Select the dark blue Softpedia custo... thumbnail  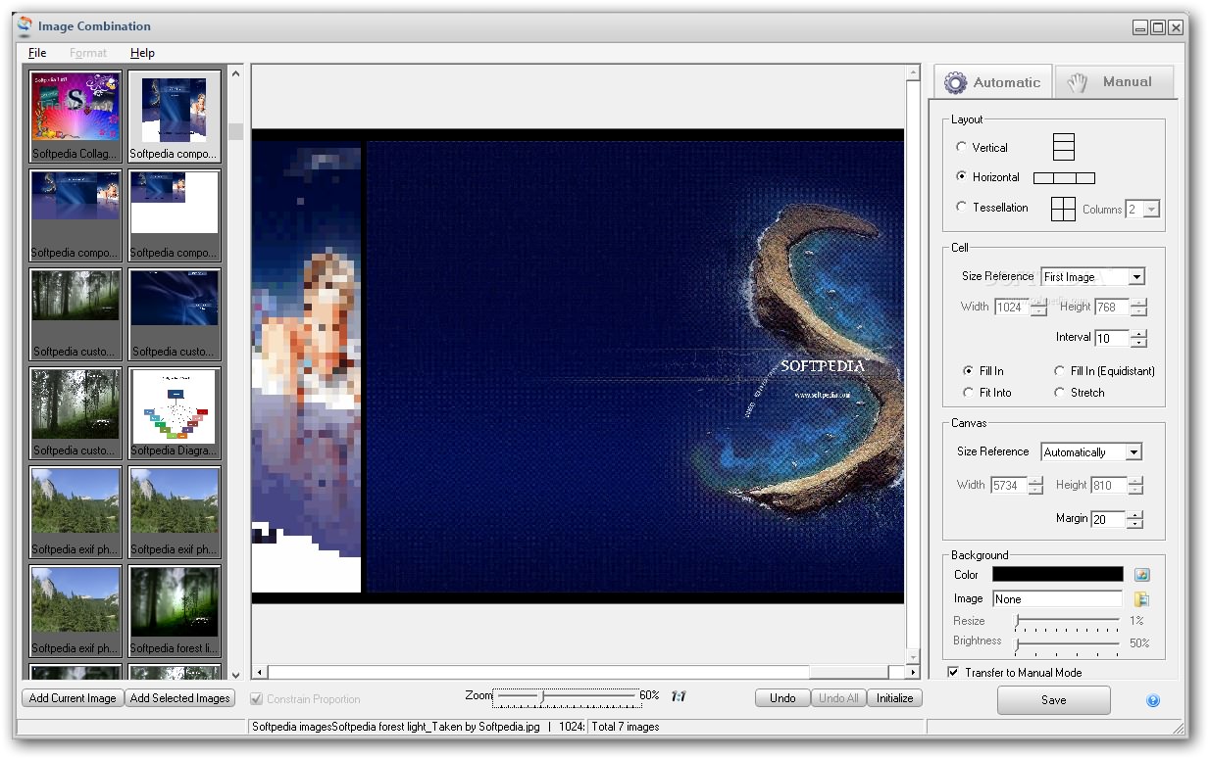(x=175, y=313)
